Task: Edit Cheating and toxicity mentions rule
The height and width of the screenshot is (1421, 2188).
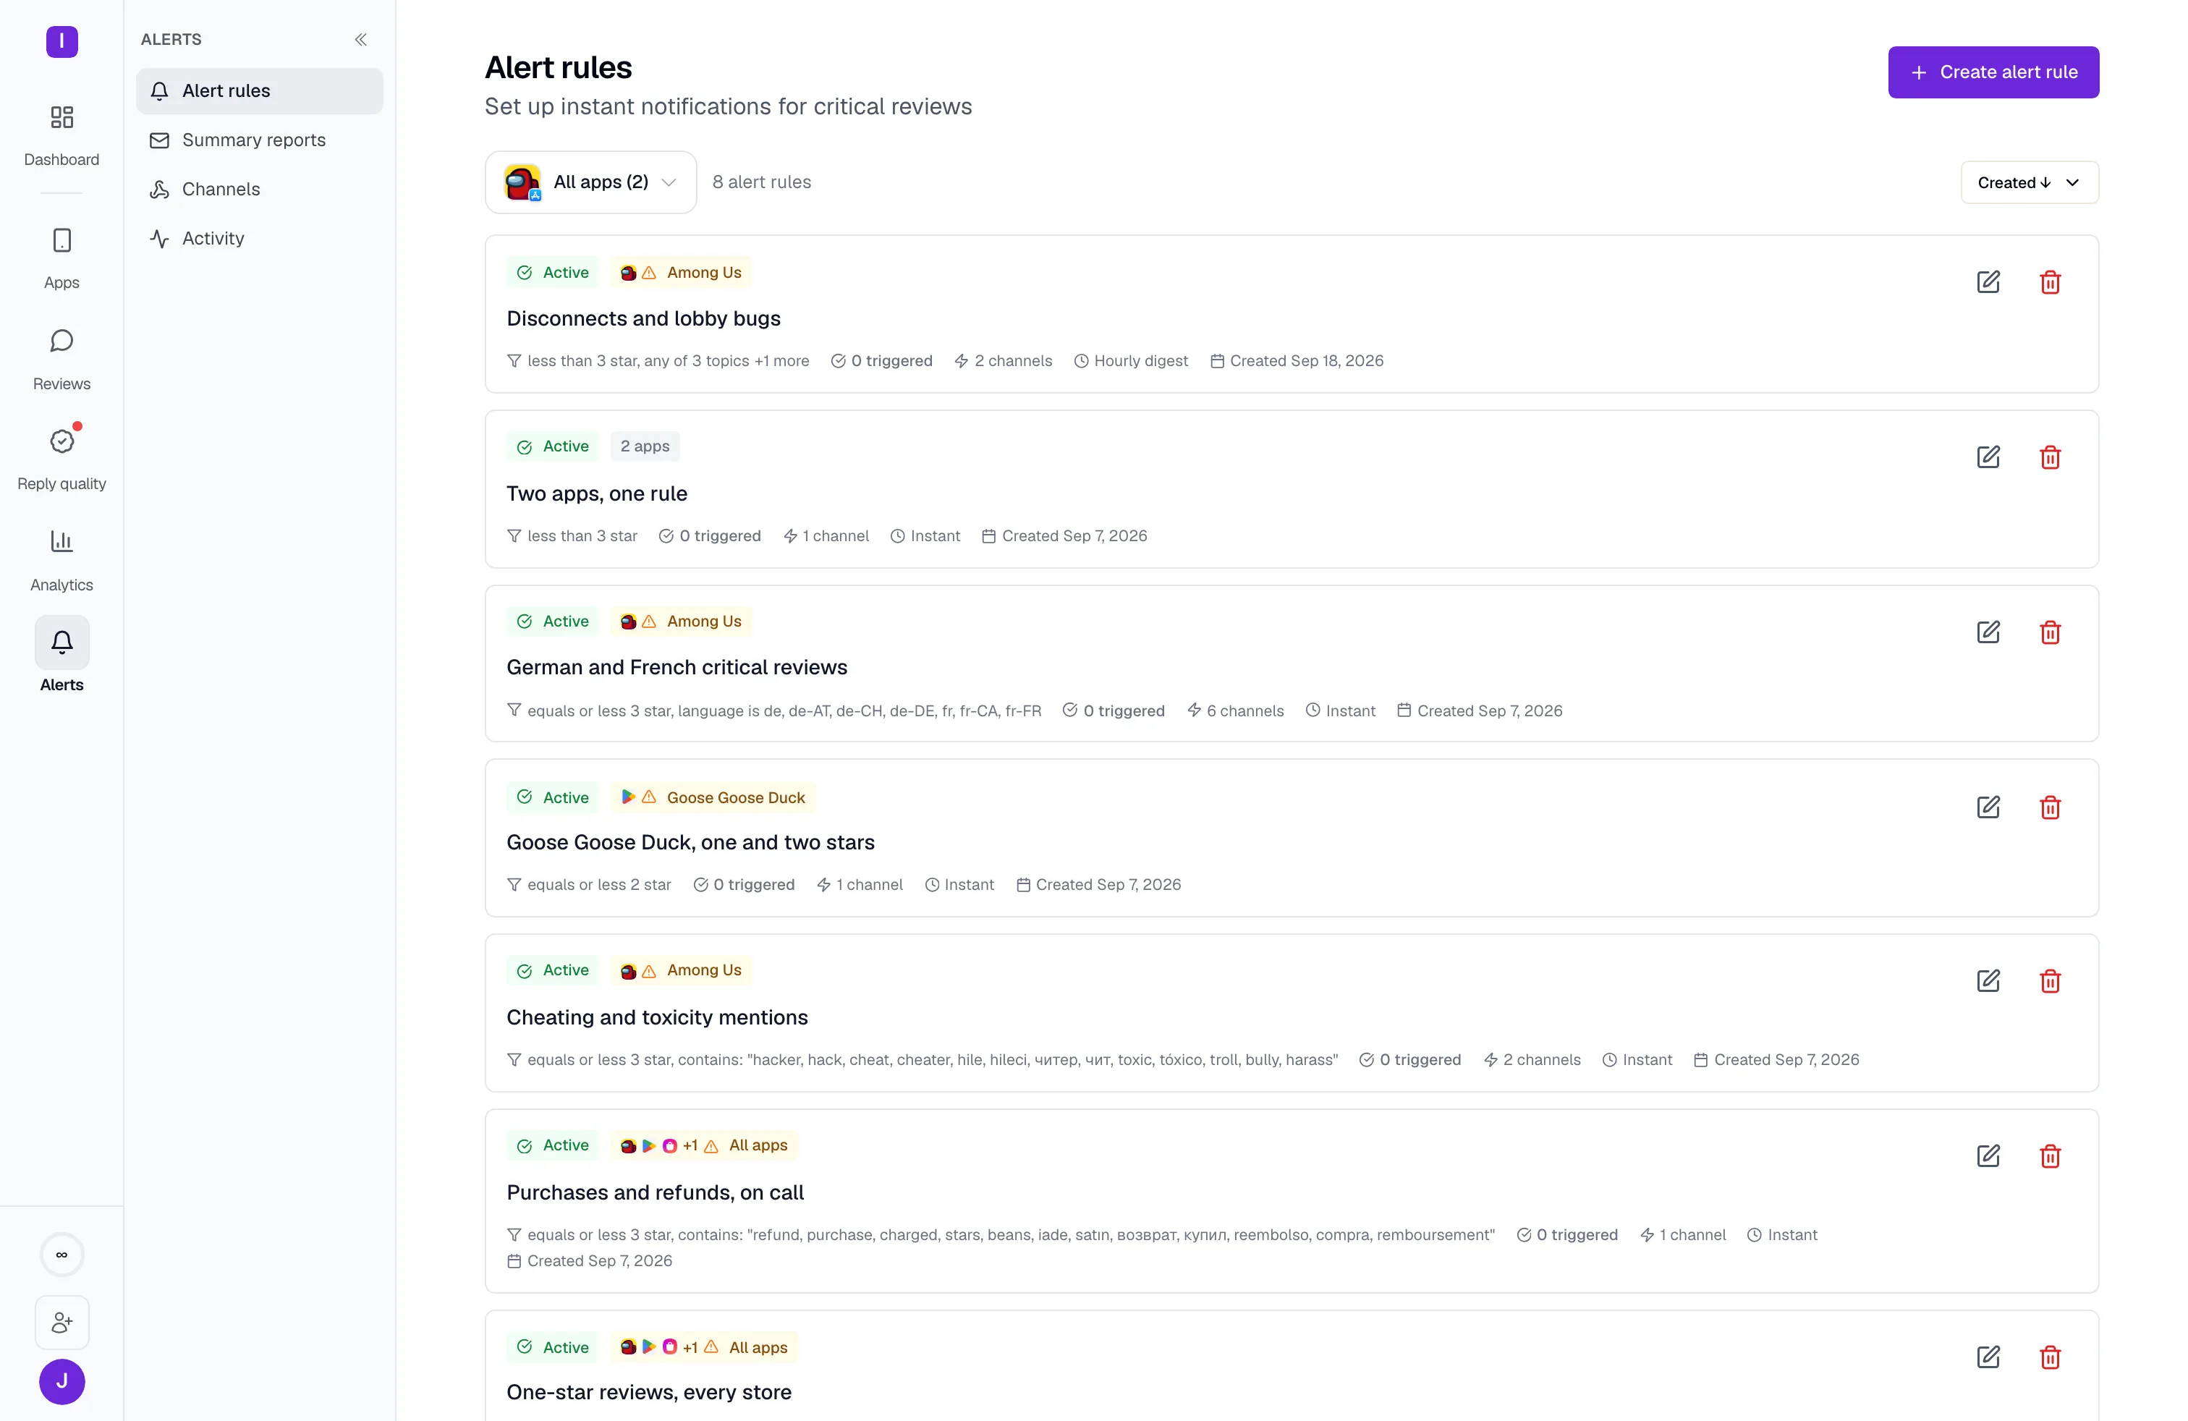Action: click(x=1988, y=980)
